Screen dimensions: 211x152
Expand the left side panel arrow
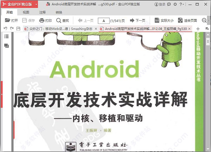(2, 94)
